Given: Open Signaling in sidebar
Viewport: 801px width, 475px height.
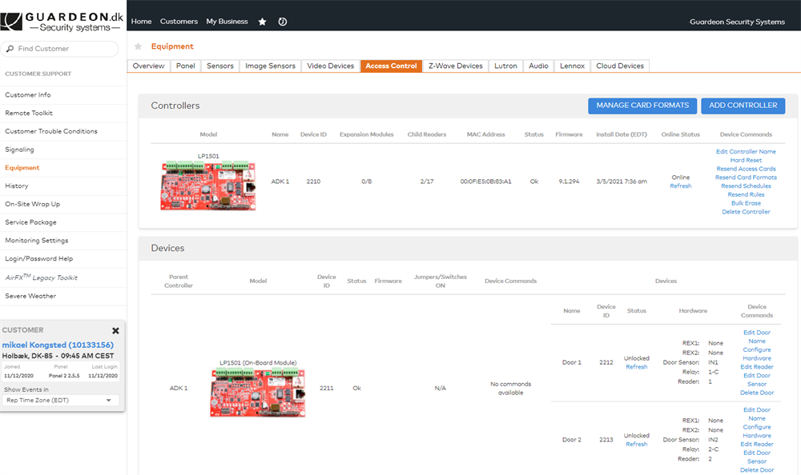Looking at the screenshot, I should click(19, 150).
